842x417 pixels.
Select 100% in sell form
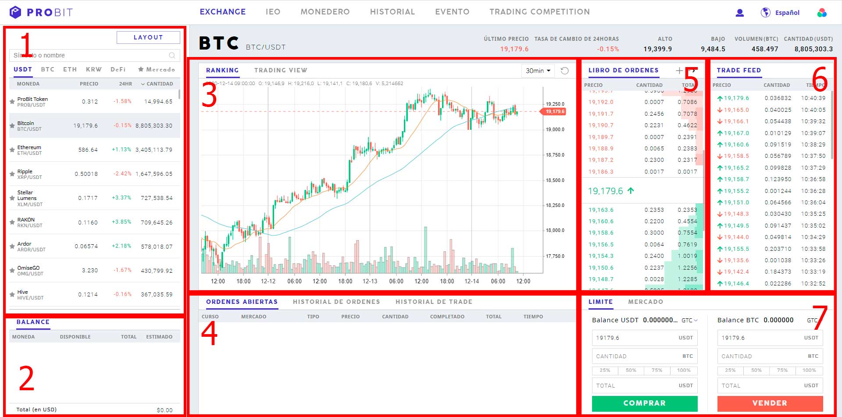click(x=809, y=371)
